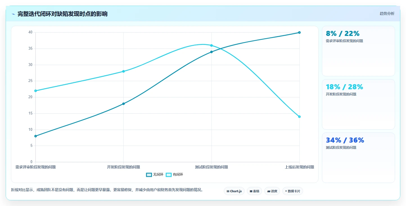This screenshot has width=406, height=206.
Task: Click the y-axis value 10
Action: [31, 130]
